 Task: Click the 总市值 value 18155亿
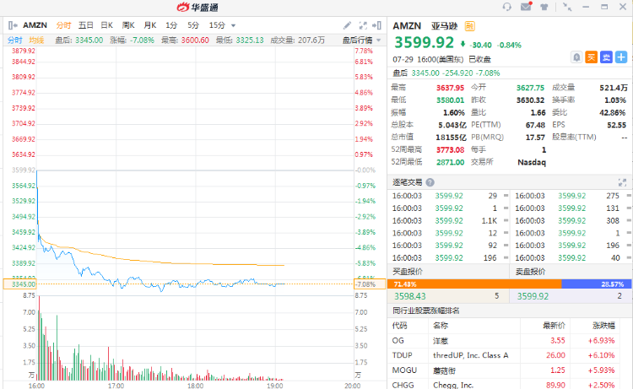(x=451, y=138)
